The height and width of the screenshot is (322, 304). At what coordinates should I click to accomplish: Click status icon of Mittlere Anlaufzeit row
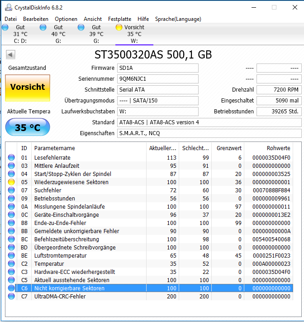[x=11, y=166]
